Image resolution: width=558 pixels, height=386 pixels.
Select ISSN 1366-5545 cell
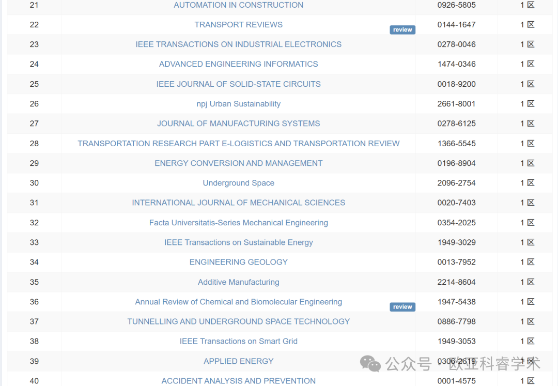pos(457,143)
